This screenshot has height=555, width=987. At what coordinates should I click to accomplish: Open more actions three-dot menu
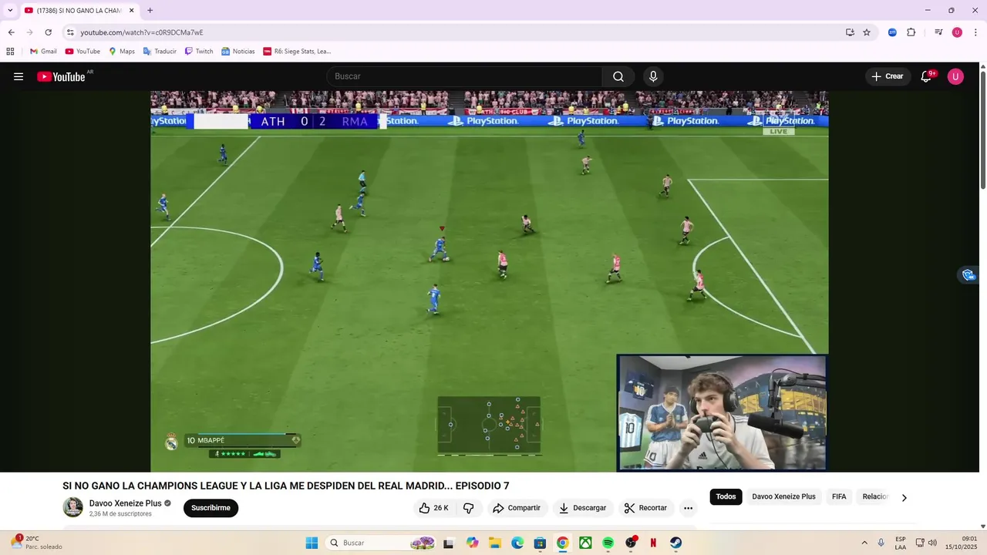(688, 508)
